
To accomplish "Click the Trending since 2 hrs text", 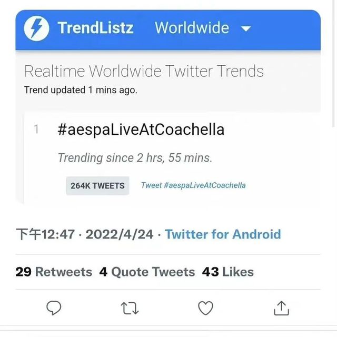I will tap(135, 158).
